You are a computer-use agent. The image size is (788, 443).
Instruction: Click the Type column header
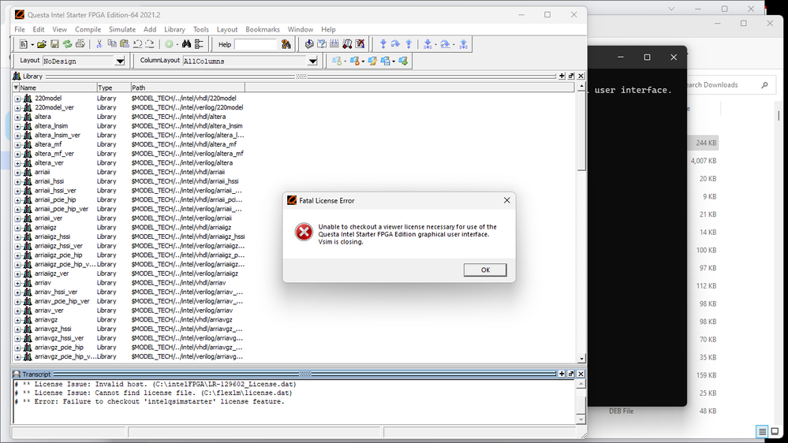pos(114,87)
